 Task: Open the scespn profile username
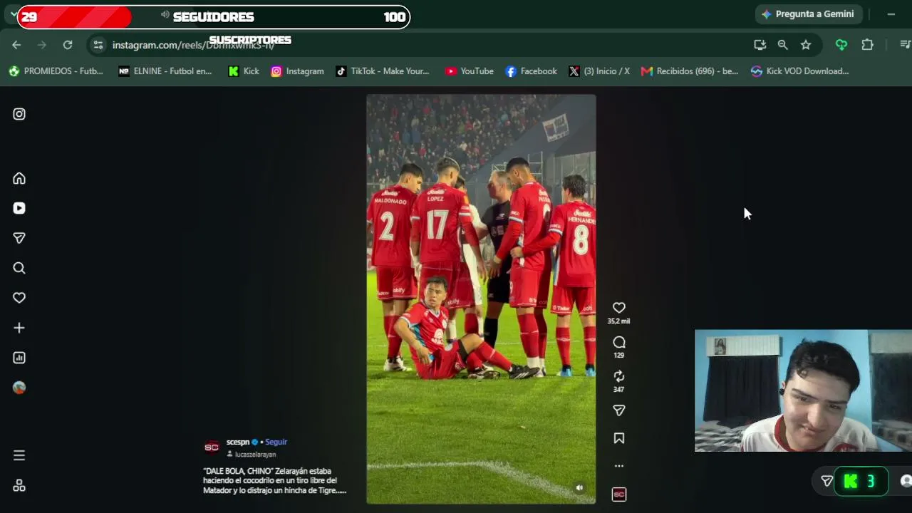238,442
